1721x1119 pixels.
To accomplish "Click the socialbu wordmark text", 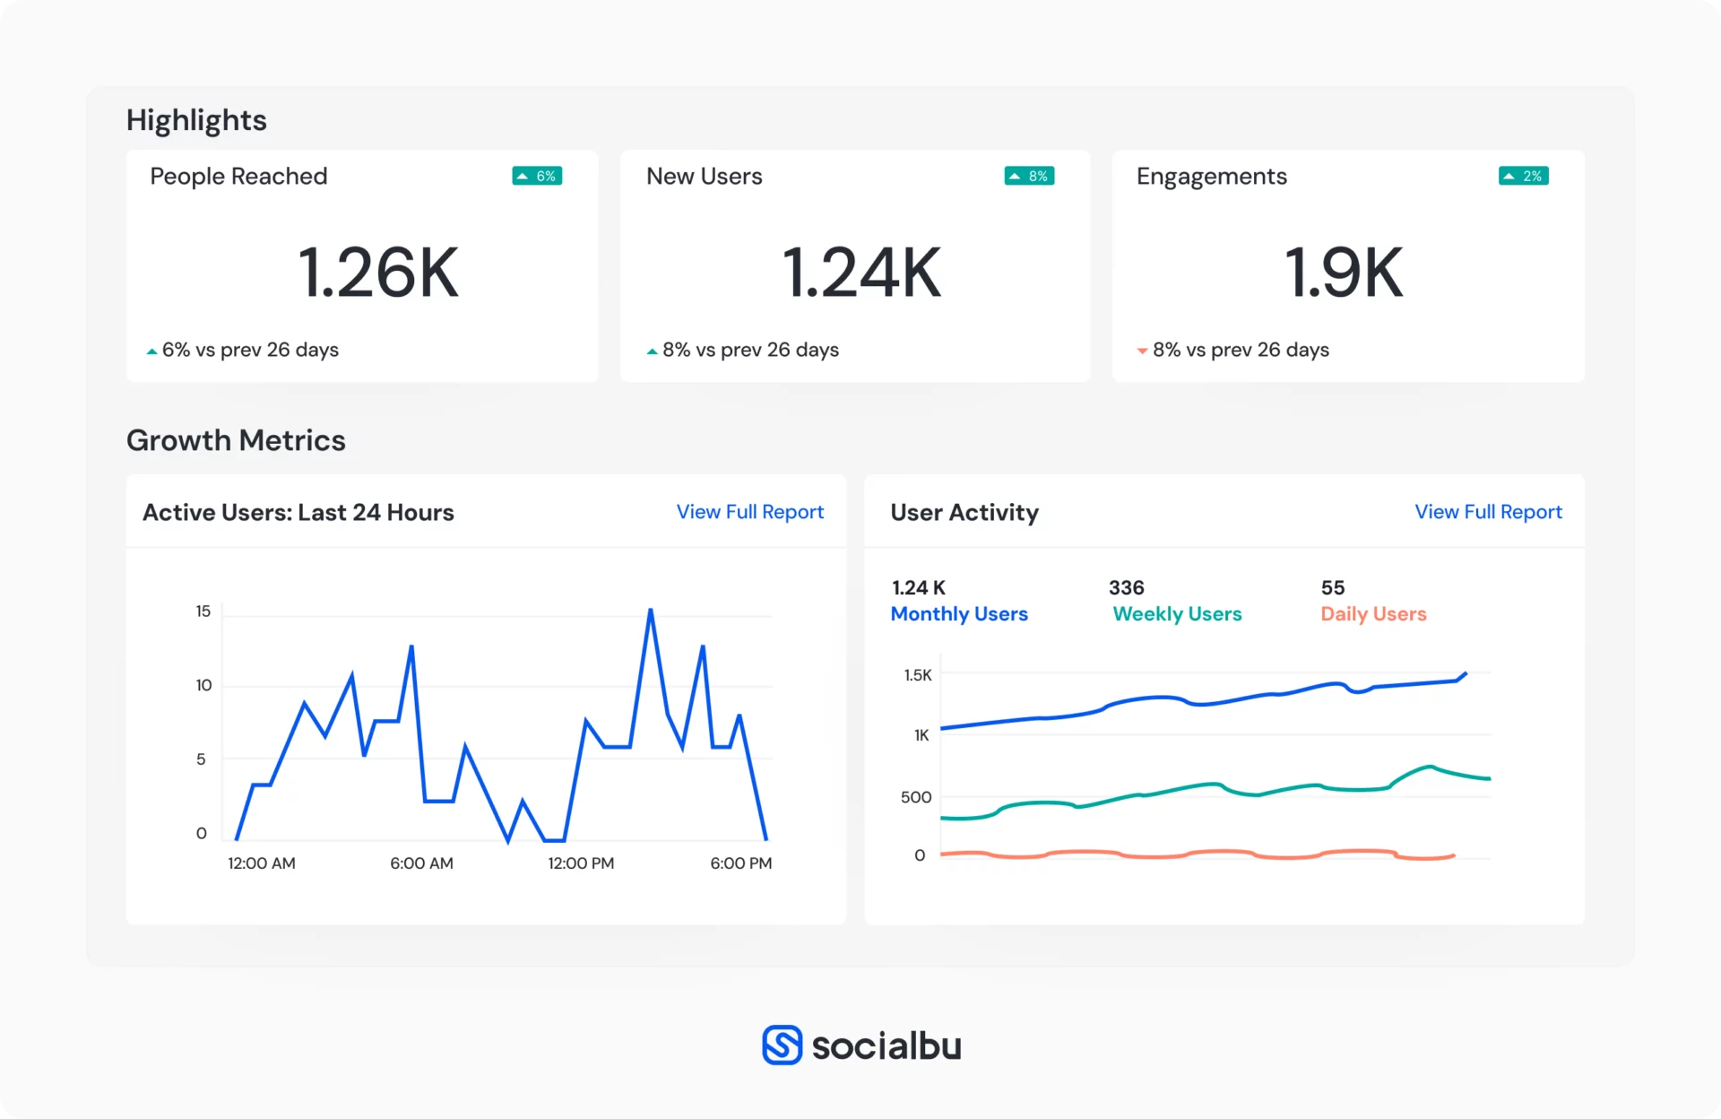I will tap(886, 1045).
